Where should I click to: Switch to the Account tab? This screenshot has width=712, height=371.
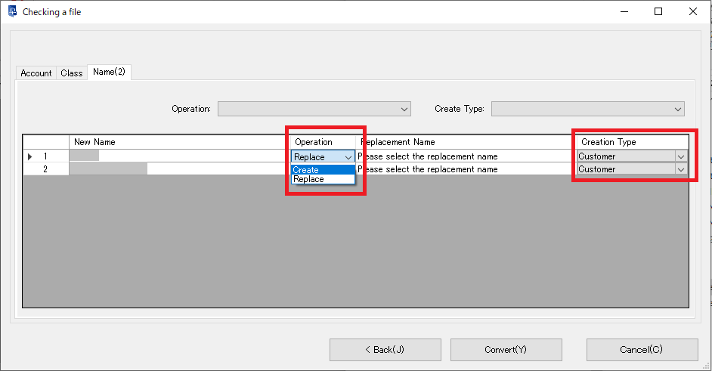click(x=36, y=73)
